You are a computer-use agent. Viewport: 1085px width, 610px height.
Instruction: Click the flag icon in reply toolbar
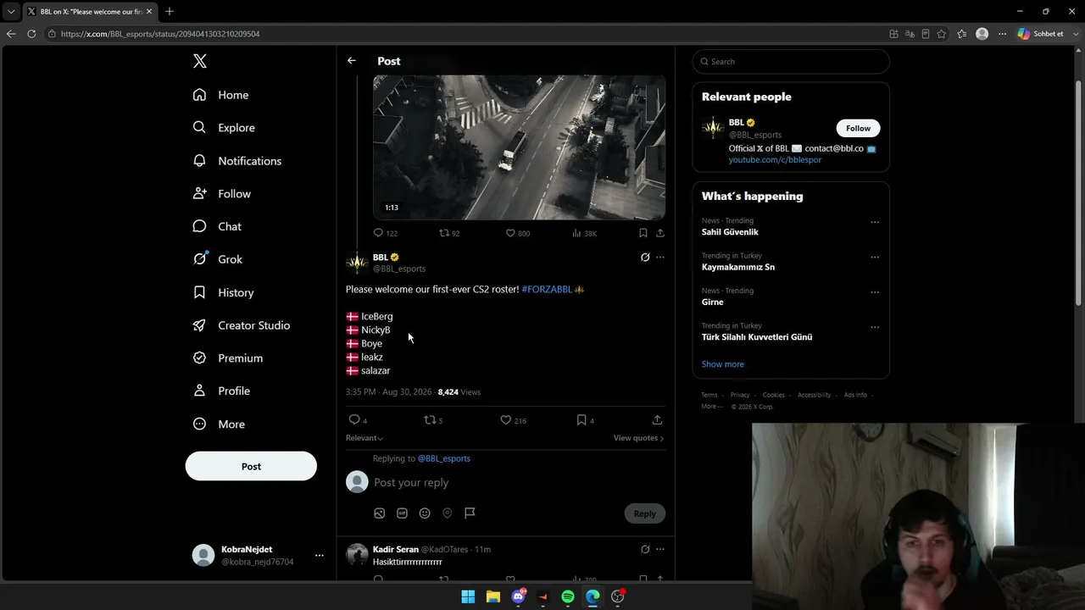[x=470, y=513]
